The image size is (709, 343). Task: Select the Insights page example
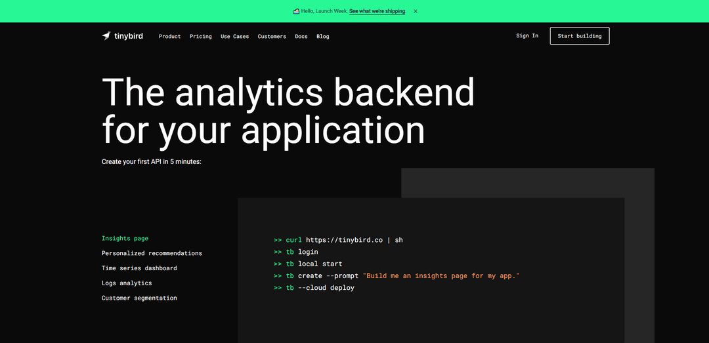(125, 239)
